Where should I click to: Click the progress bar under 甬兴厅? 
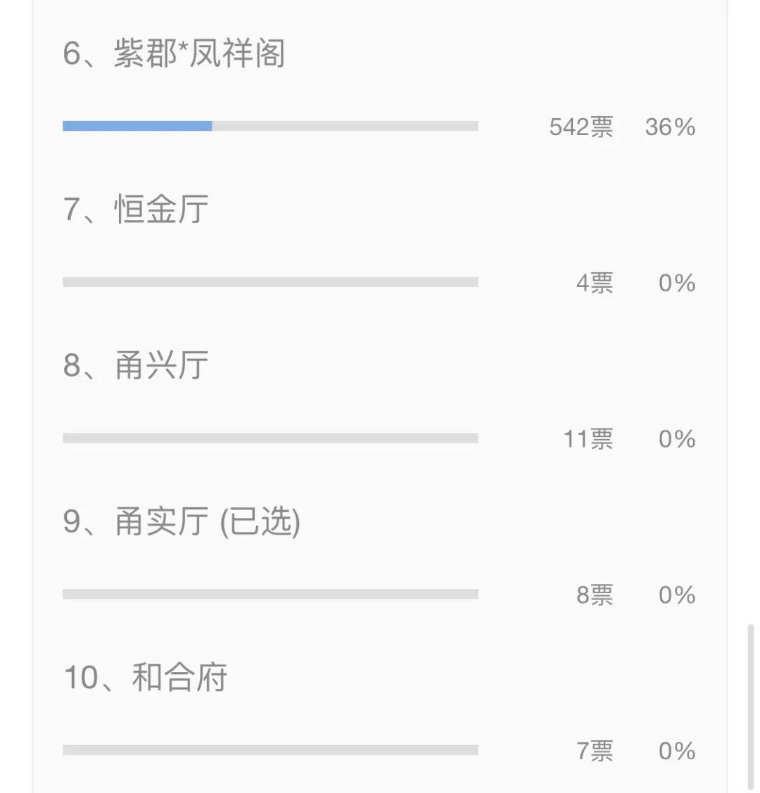pos(270,438)
